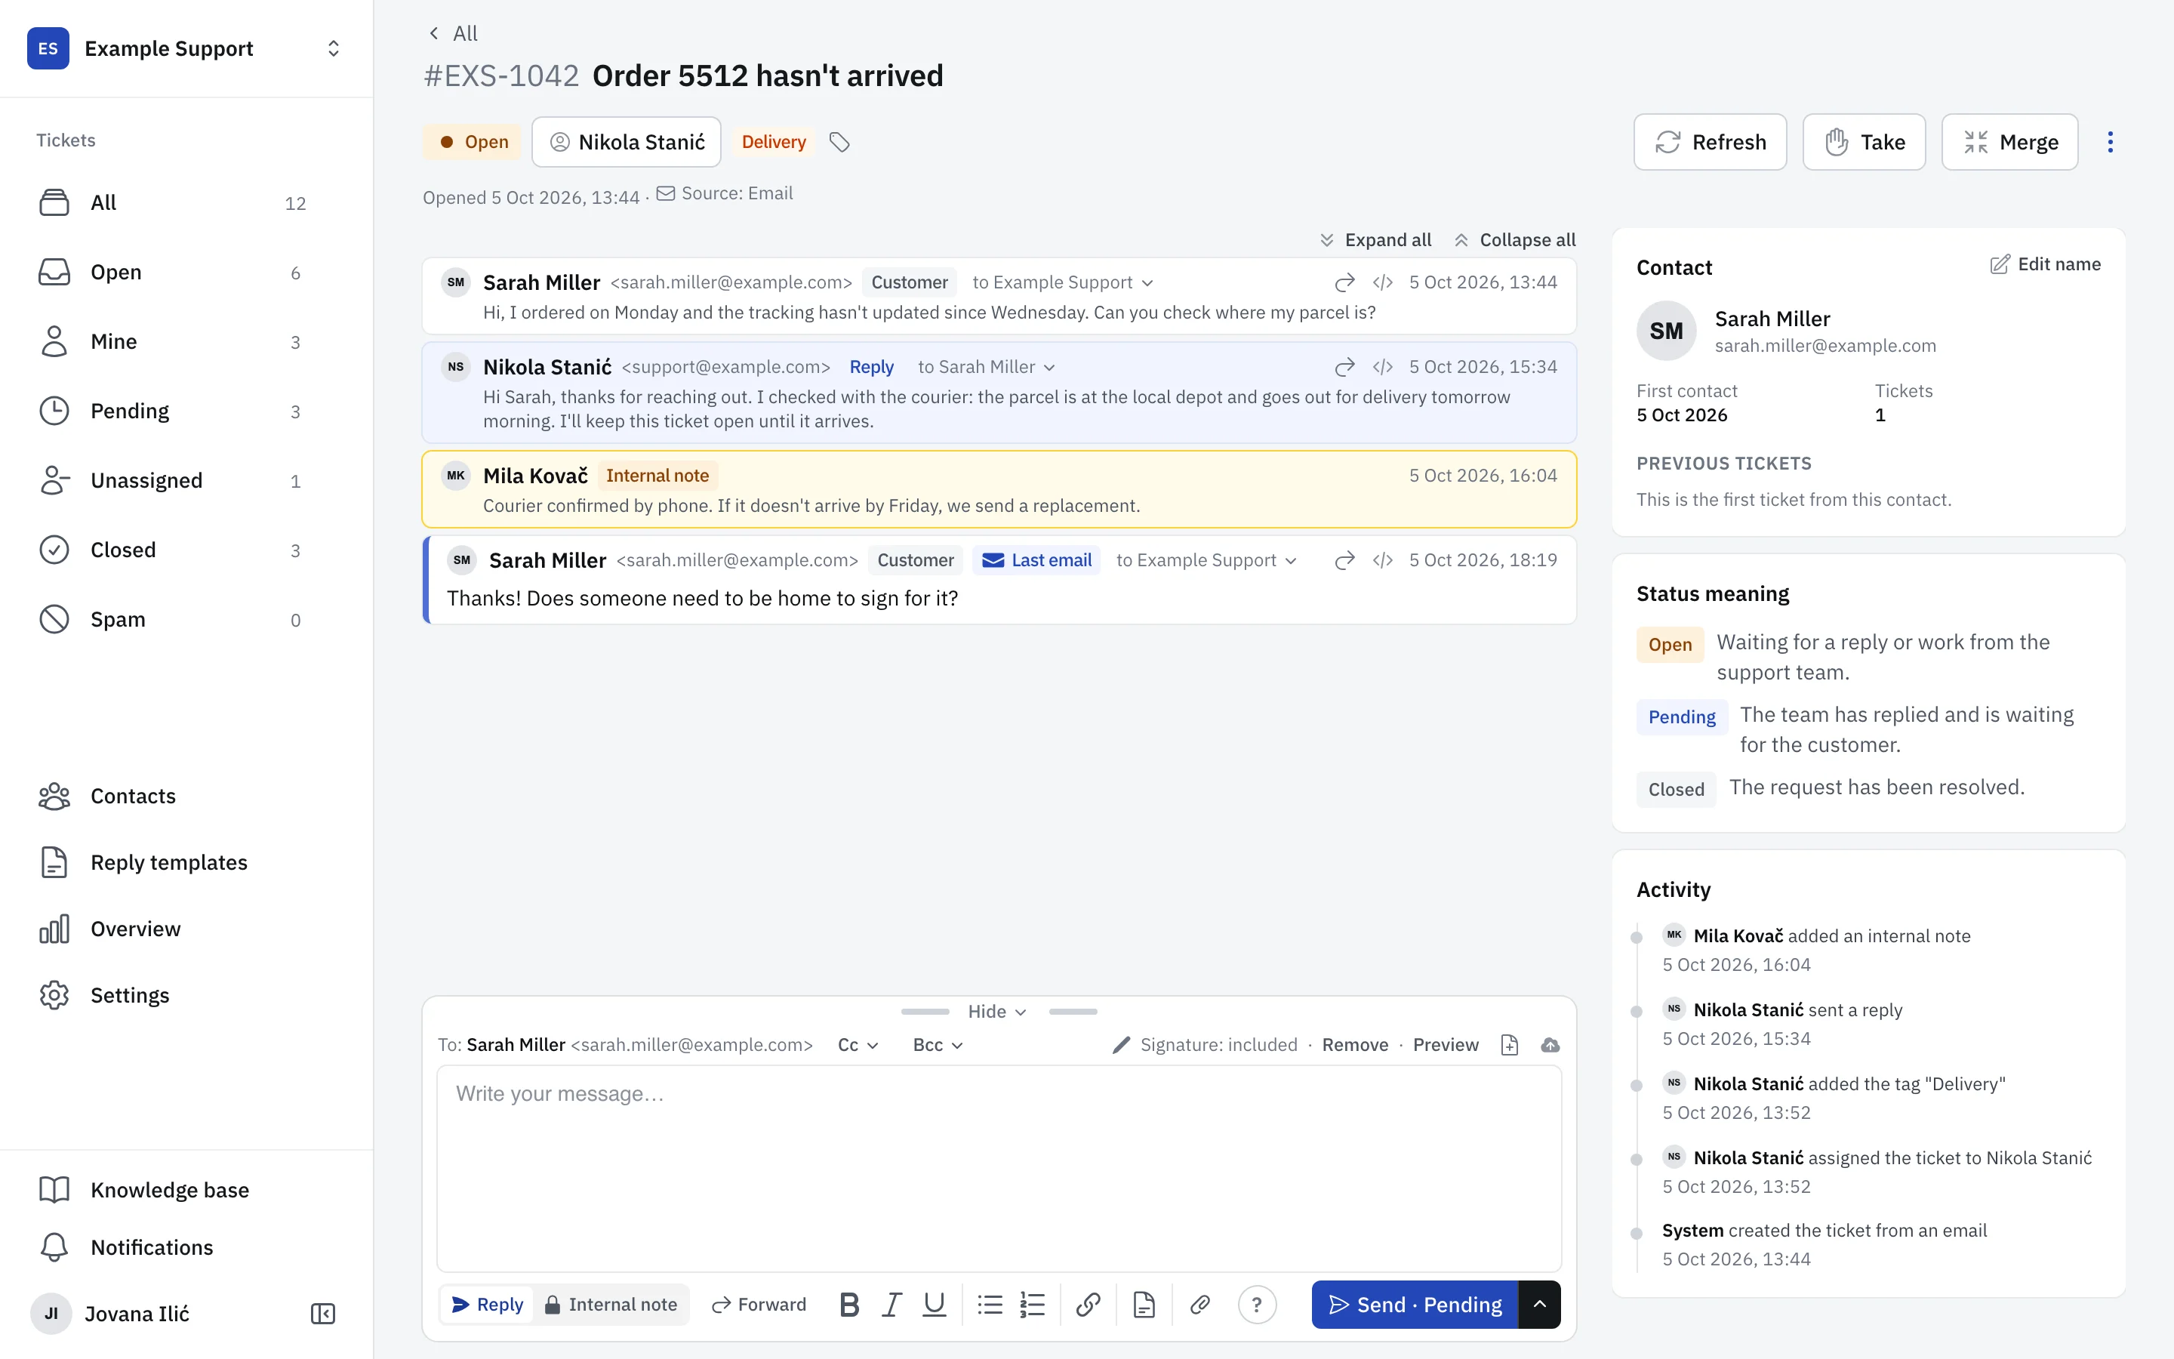Viewport: 2174px width, 1359px height.
Task: Open the Pending tickets list
Action: tap(186, 411)
